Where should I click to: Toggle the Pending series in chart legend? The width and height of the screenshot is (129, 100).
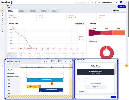click(x=81, y=36)
